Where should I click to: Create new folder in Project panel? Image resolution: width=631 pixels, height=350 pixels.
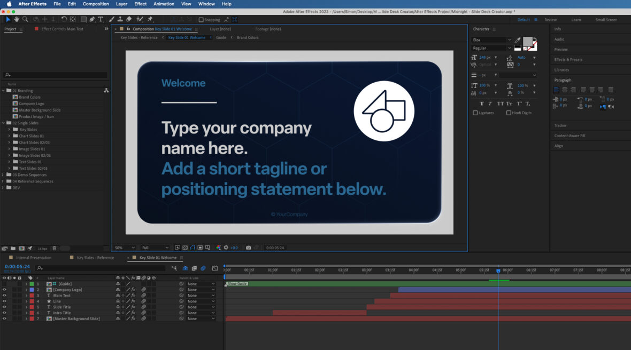(x=13, y=249)
